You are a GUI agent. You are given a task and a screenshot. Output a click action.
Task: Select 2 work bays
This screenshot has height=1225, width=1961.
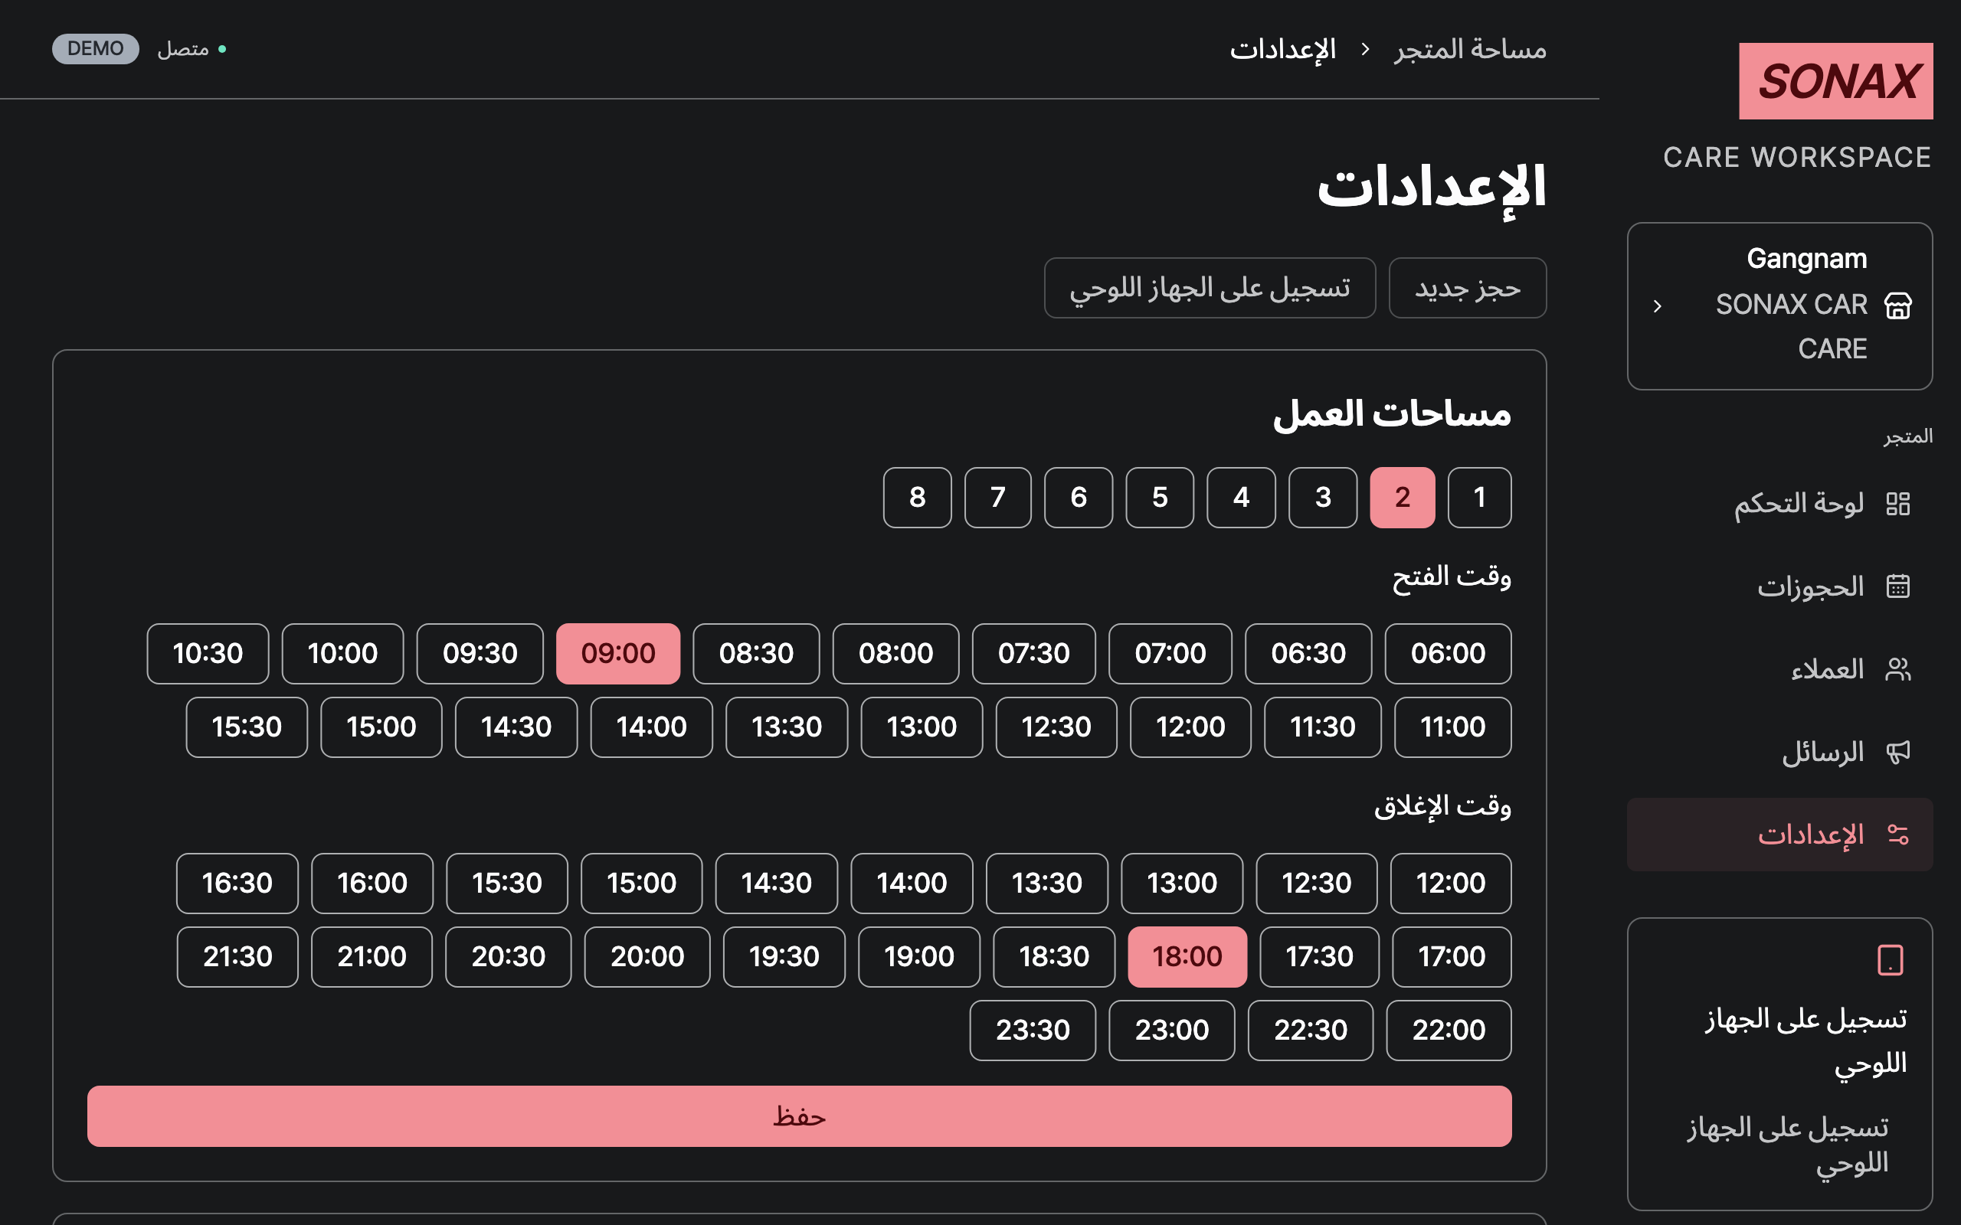1403,498
